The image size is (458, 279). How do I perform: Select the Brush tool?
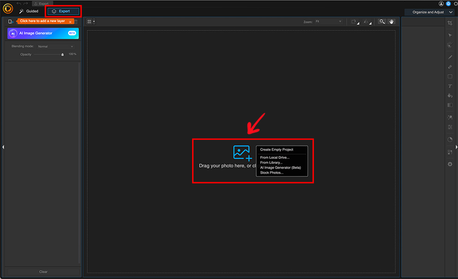pos(450,57)
